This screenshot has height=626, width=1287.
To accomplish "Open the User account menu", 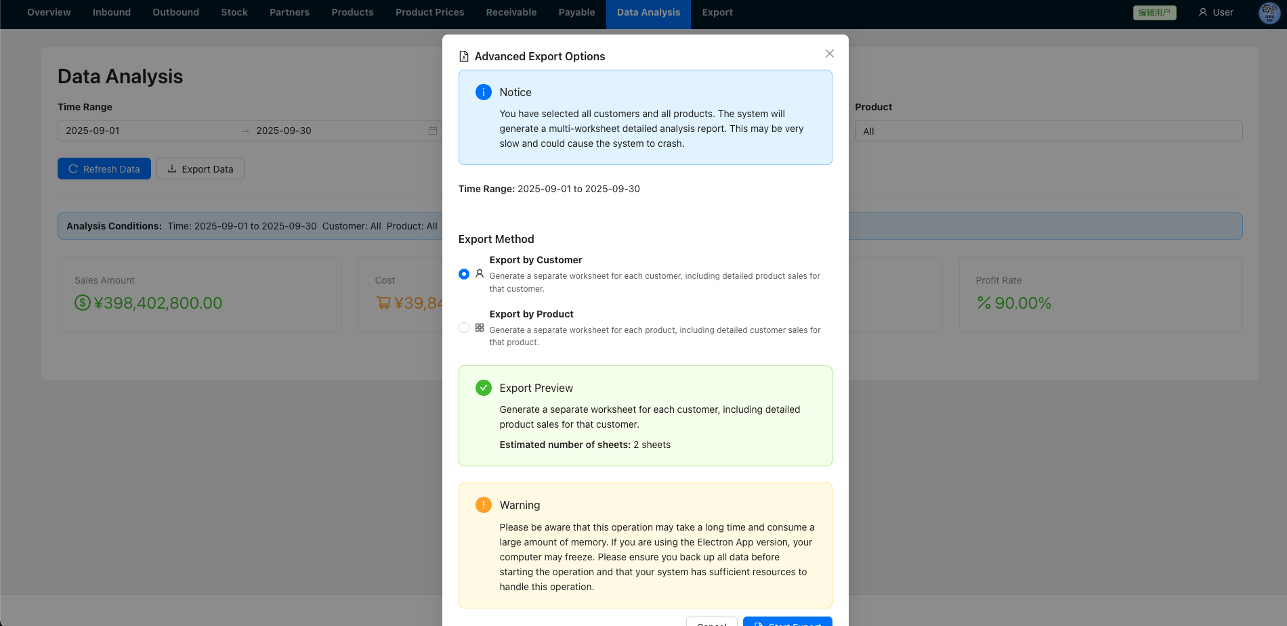I will click(1216, 12).
